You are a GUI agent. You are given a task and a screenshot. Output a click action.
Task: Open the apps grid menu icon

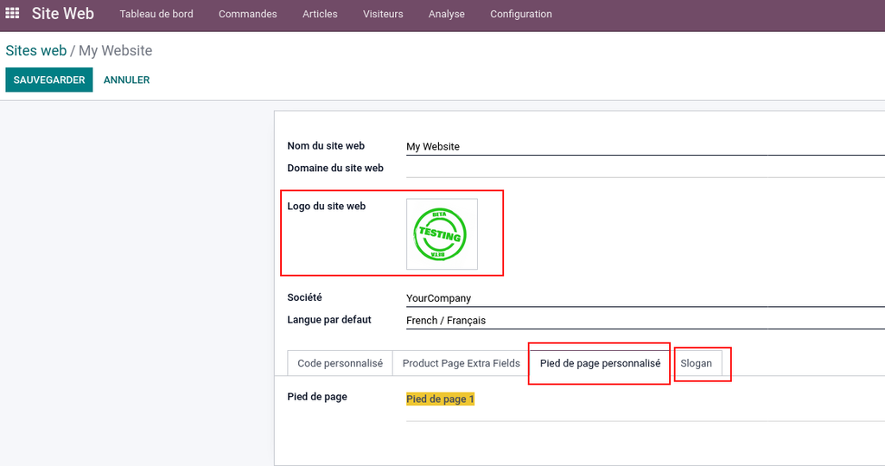(12, 13)
